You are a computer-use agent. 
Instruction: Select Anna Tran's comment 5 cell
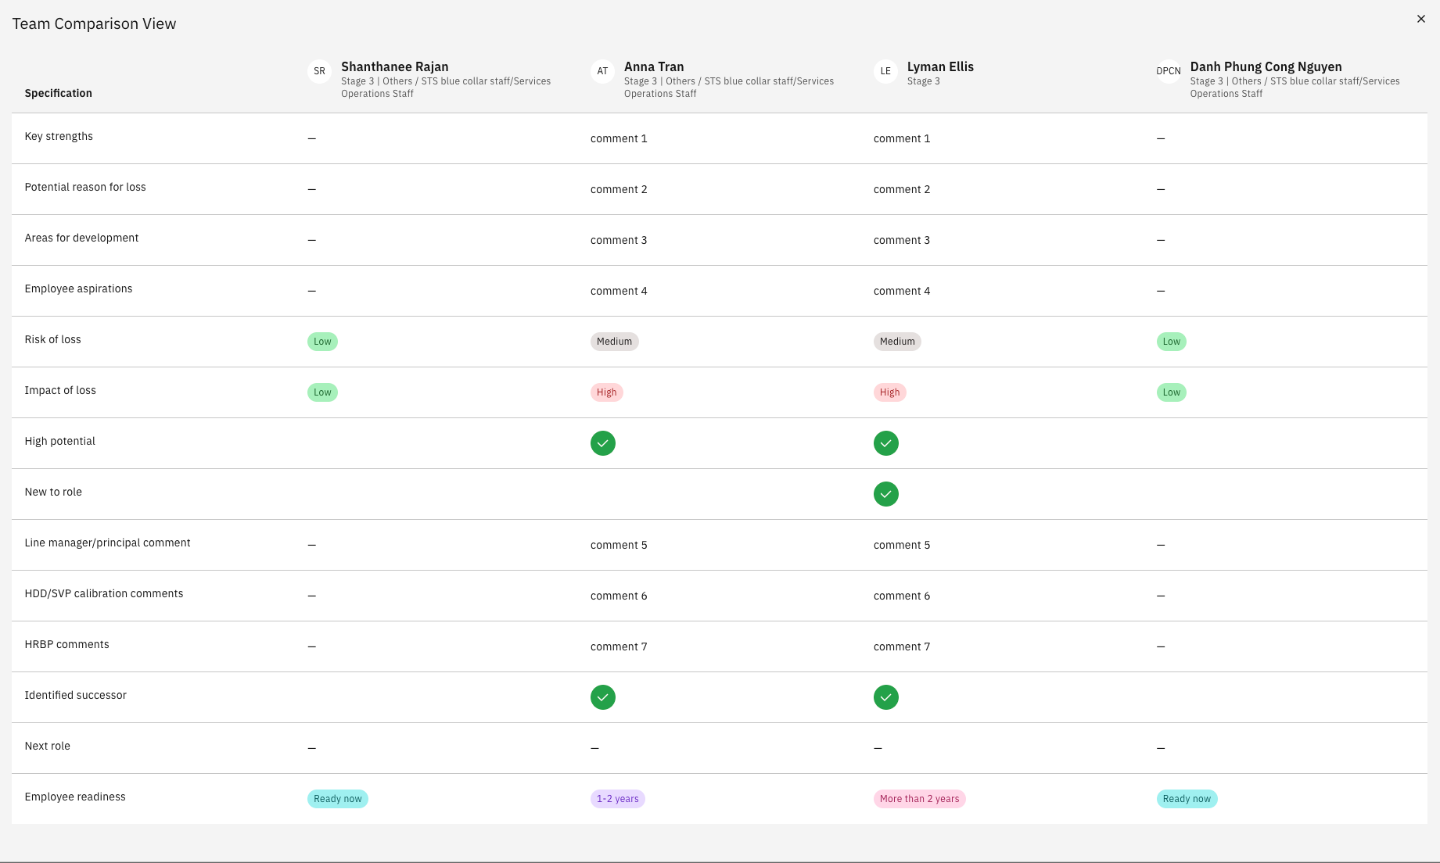tap(619, 545)
